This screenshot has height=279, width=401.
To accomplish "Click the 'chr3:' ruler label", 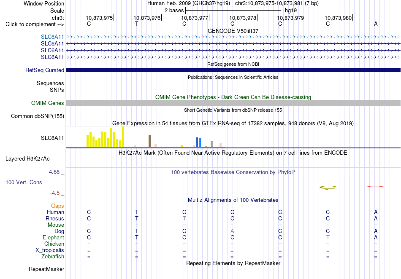I will point(58,18).
